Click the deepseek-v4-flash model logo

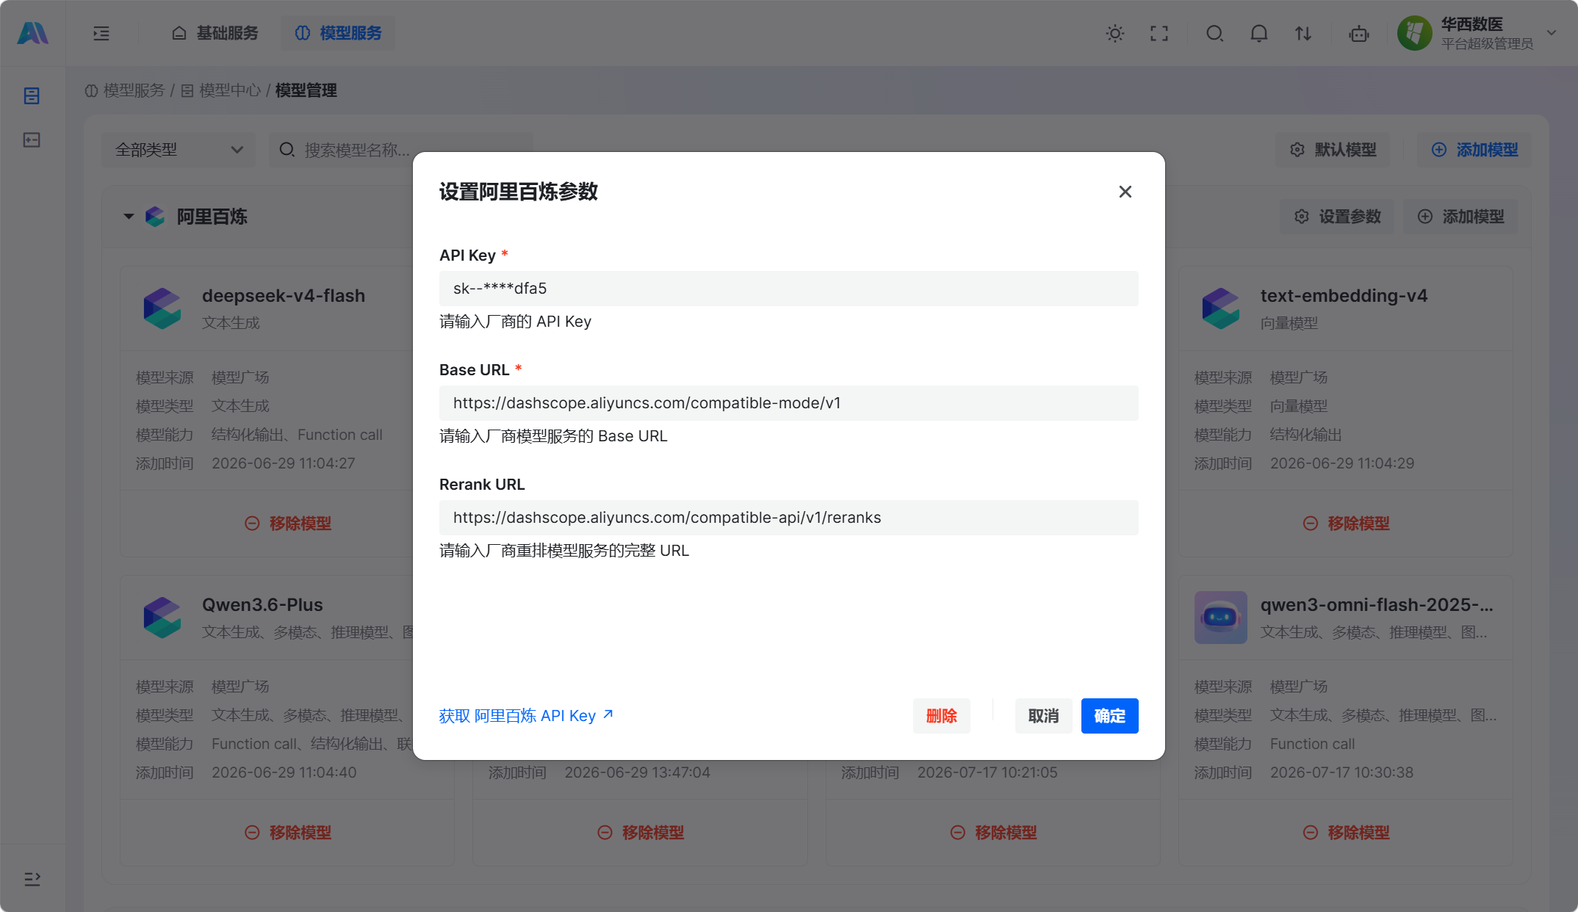[162, 308]
